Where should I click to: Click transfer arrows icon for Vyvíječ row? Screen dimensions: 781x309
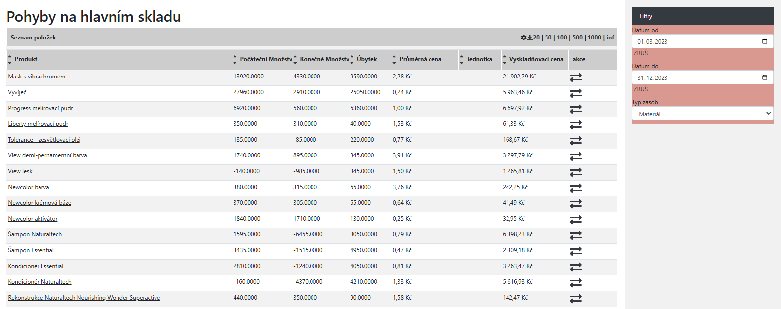576,93
